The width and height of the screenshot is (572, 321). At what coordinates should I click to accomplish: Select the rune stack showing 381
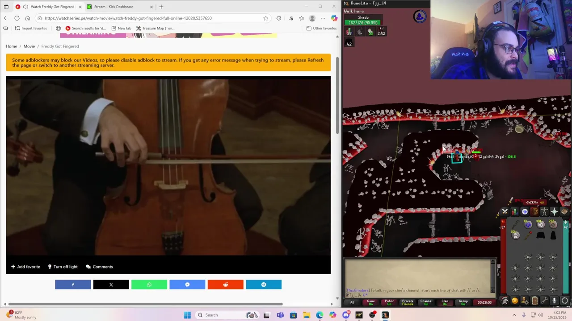point(541,224)
